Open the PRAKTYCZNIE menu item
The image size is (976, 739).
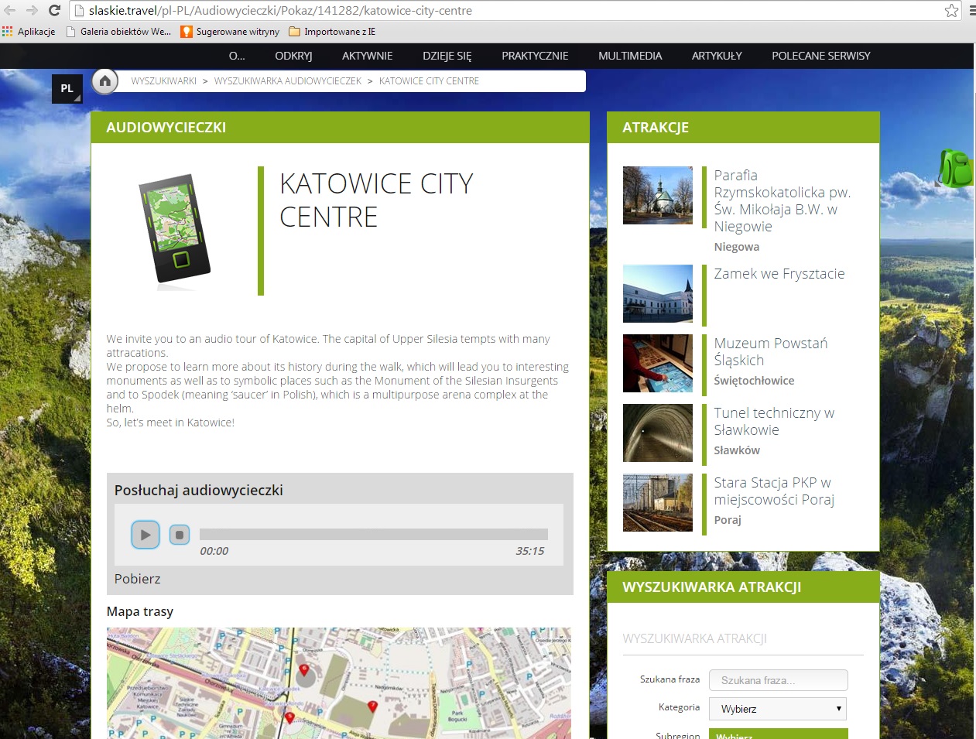535,56
